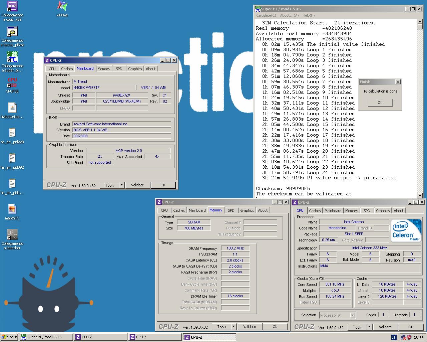The image size is (427, 342).
Task: Open the Start menu
Action: click(x=9, y=337)
